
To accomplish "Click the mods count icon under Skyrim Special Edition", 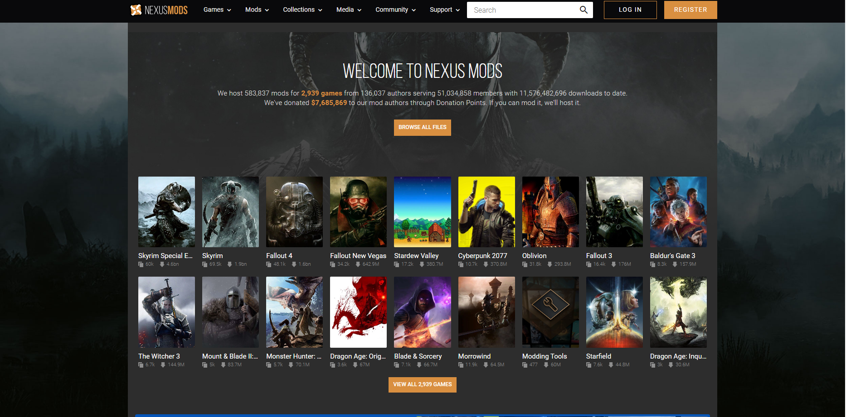I will coord(141,264).
